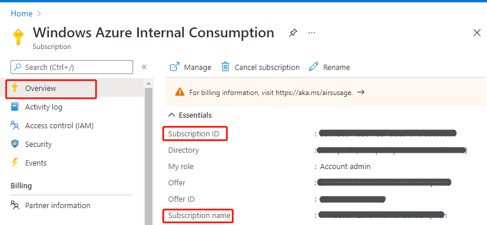Collapse the sidebar with double chevron
This screenshot has height=225, width=487.
pos(144,67)
